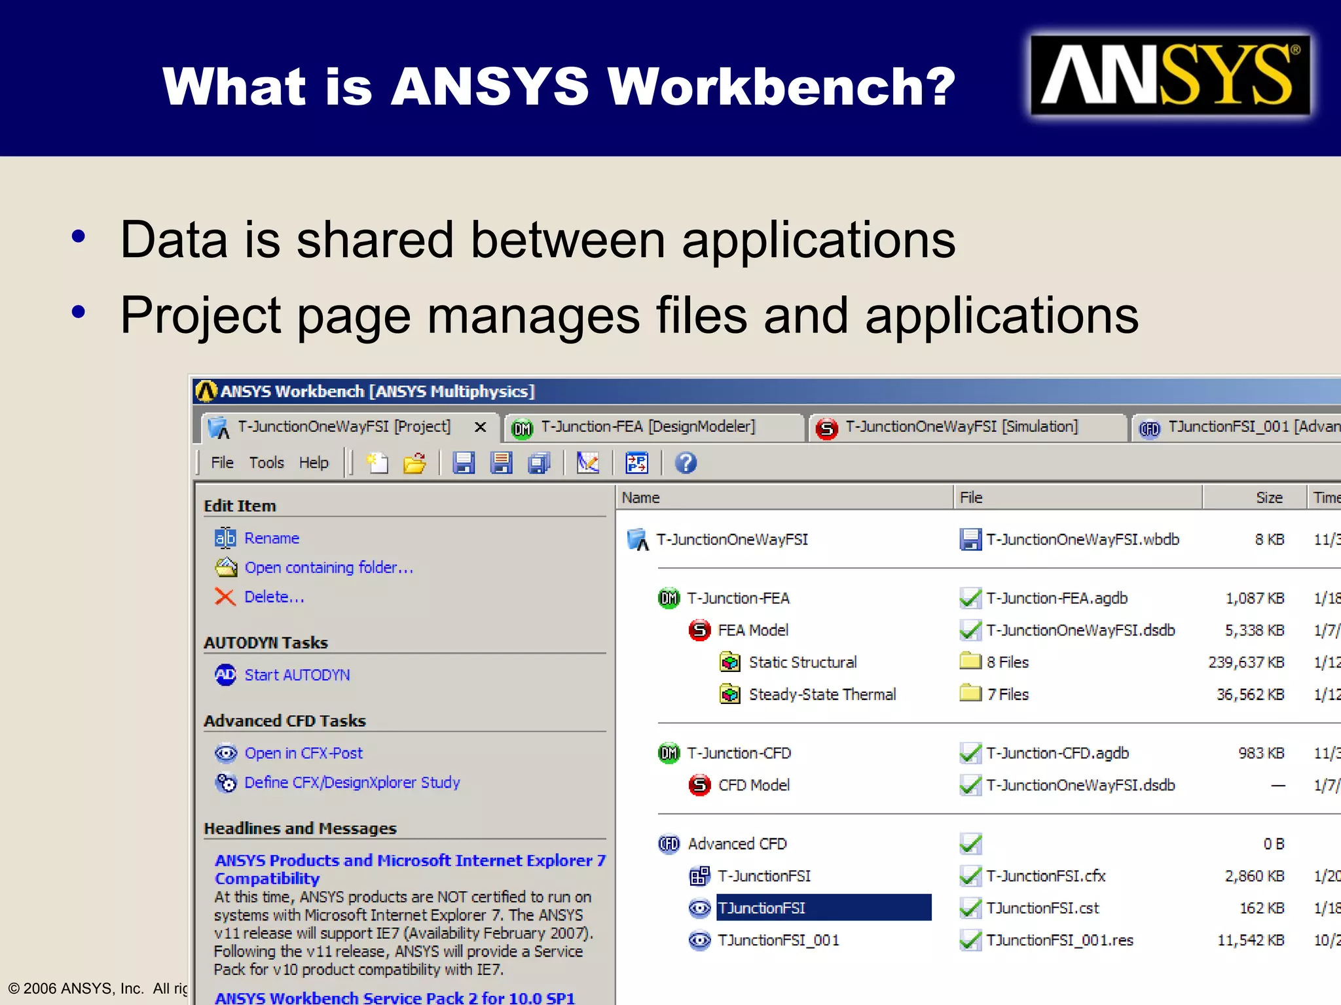Click T-Junction-FEA.agdb file entry

[1057, 598]
